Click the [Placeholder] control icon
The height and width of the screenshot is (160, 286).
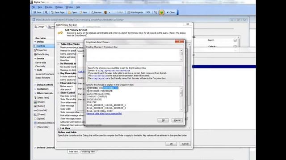[x=35, y=127]
